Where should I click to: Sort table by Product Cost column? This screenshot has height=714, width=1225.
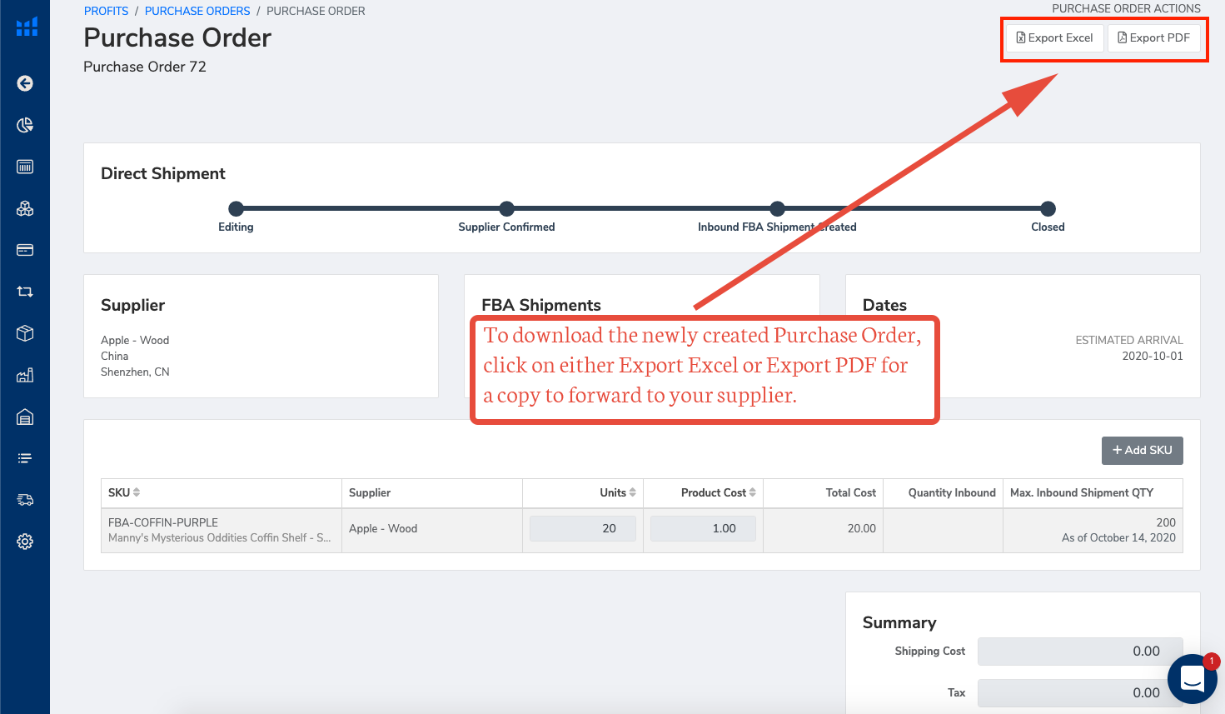click(718, 492)
